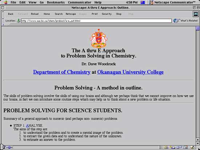This screenshot has width=200, height=150.
Task: Click the Search toolbar button
Action: tap(59, 14)
